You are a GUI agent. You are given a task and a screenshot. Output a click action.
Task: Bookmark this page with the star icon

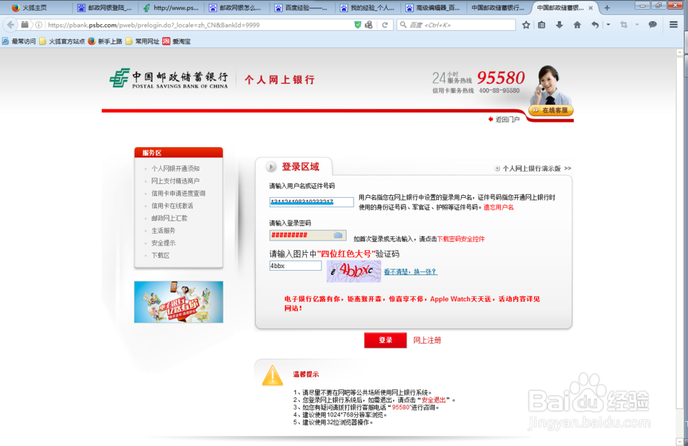point(526,25)
